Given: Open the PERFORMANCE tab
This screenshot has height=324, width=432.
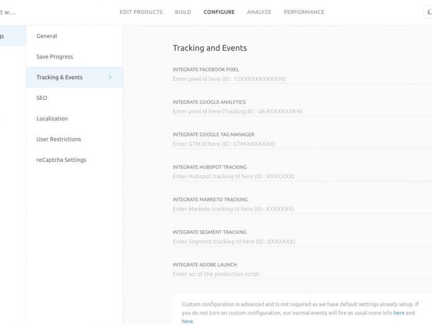Looking at the screenshot, I should 304,12.
